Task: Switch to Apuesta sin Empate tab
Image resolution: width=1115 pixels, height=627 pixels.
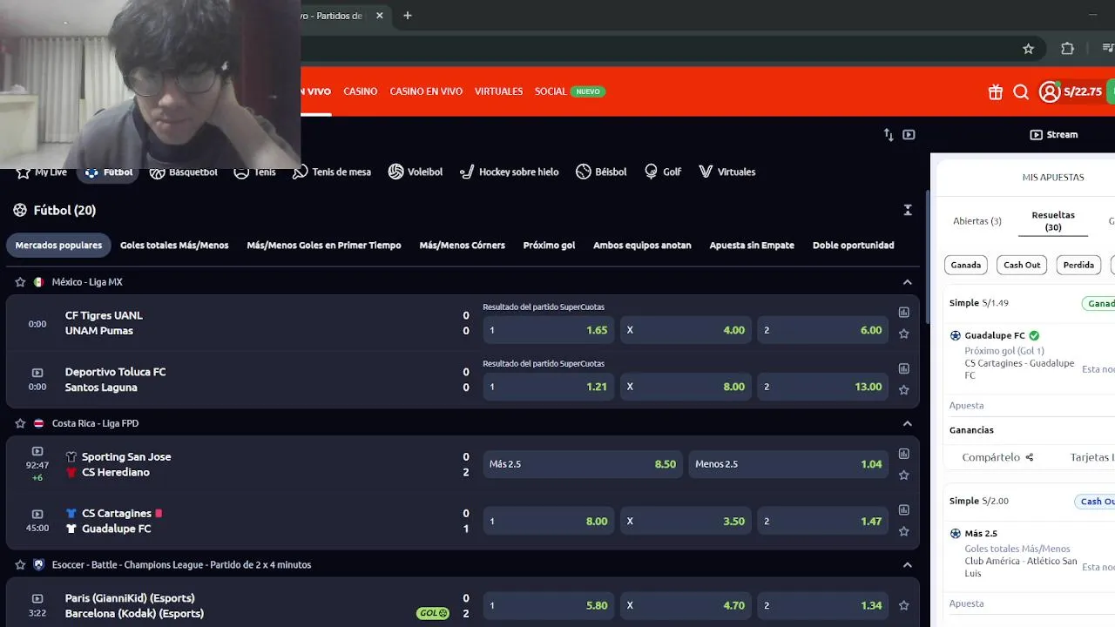Action: (752, 246)
